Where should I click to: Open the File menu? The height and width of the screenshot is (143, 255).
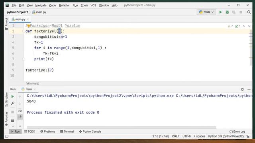pyautogui.click(x=14, y=5)
